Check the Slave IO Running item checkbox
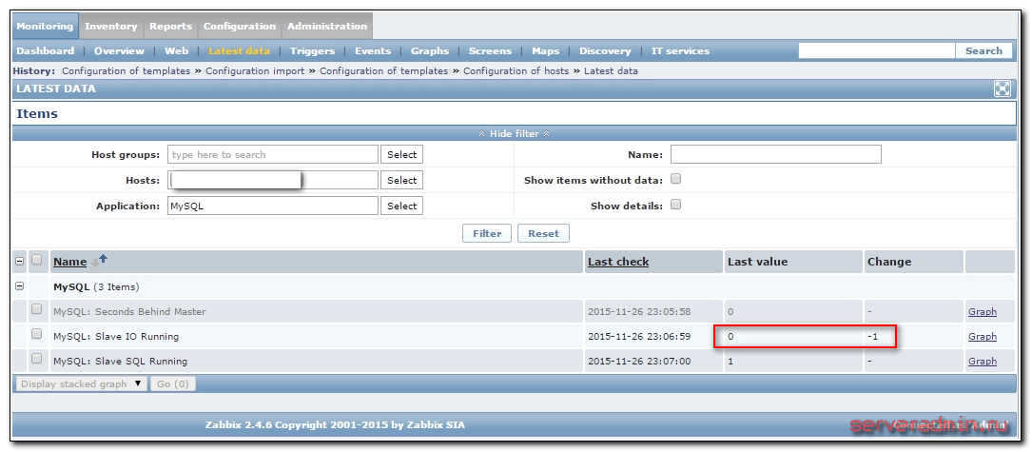 pyautogui.click(x=37, y=335)
